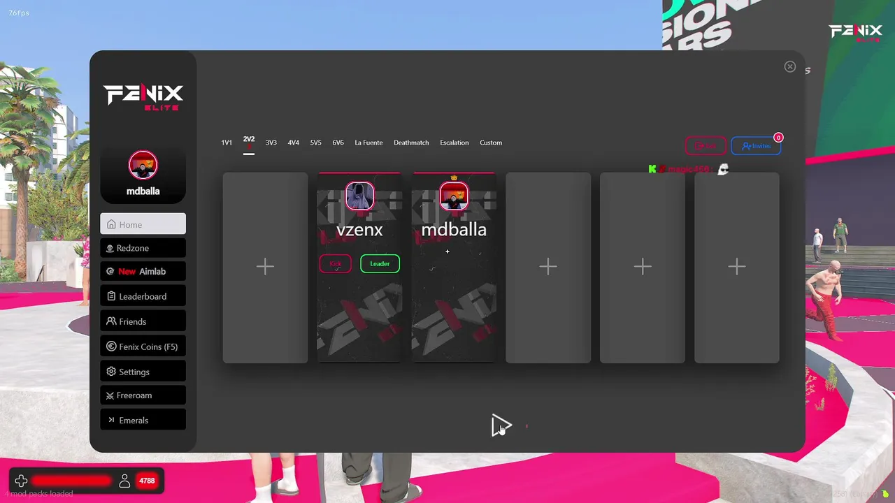The width and height of the screenshot is (895, 503).
Task: Click the crown icon above mdballa's card
Action: (x=454, y=178)
